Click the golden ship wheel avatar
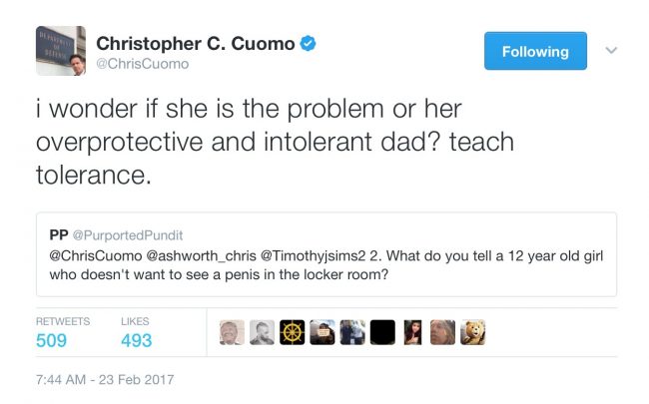This screenshot has height=404, width=649. [x=293, y=332]
